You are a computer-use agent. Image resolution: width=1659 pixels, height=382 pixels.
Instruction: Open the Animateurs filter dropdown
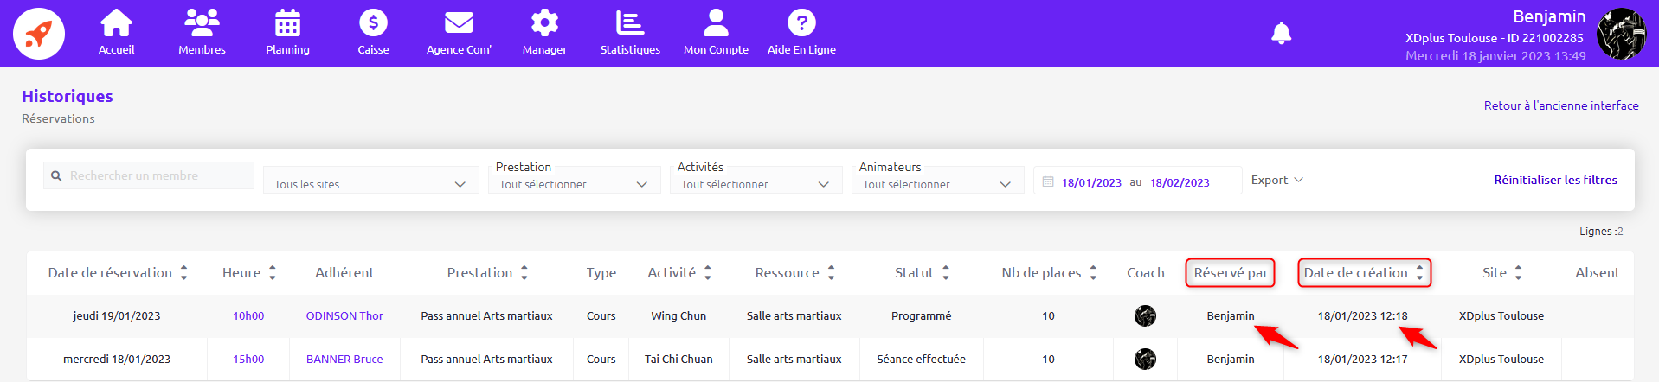click(937, 184)
